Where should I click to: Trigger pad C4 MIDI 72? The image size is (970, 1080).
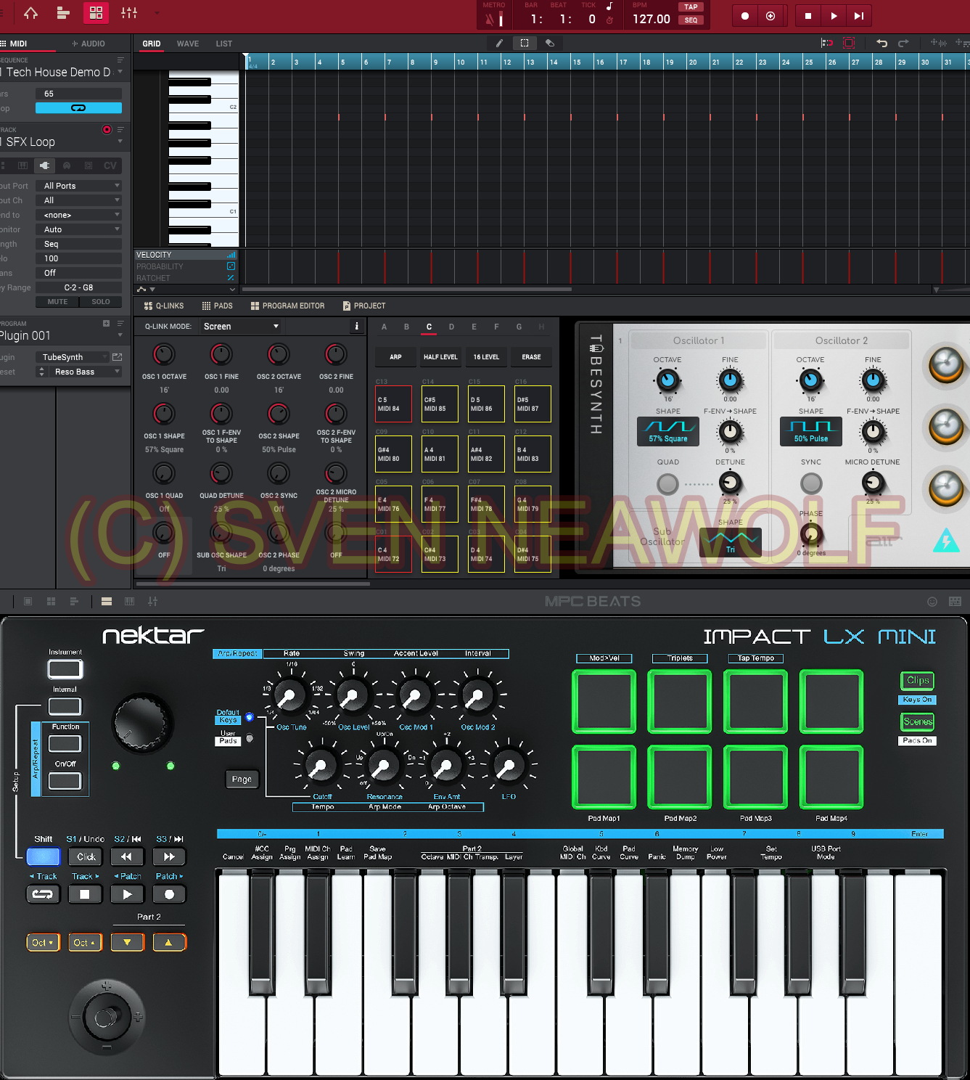tap(393, 555)
